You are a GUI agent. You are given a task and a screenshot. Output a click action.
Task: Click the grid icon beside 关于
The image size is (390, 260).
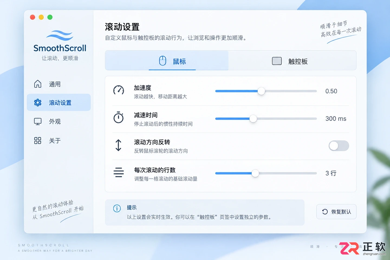[x=38, y=141]
